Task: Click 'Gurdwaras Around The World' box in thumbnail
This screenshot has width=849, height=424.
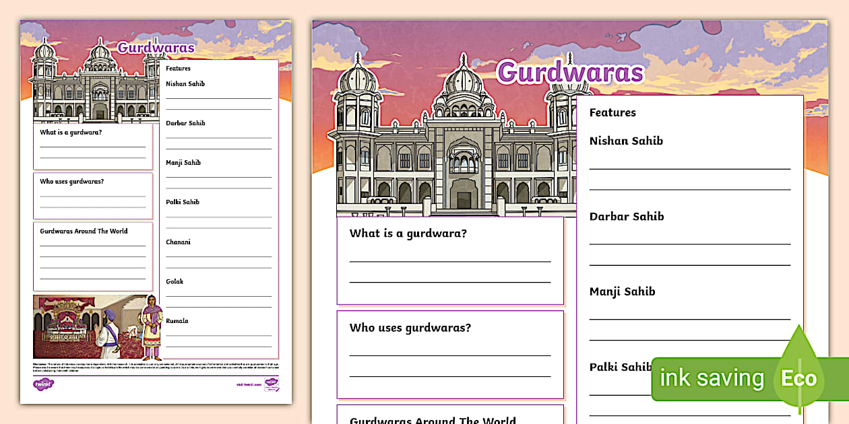Action: coord(92,256)
